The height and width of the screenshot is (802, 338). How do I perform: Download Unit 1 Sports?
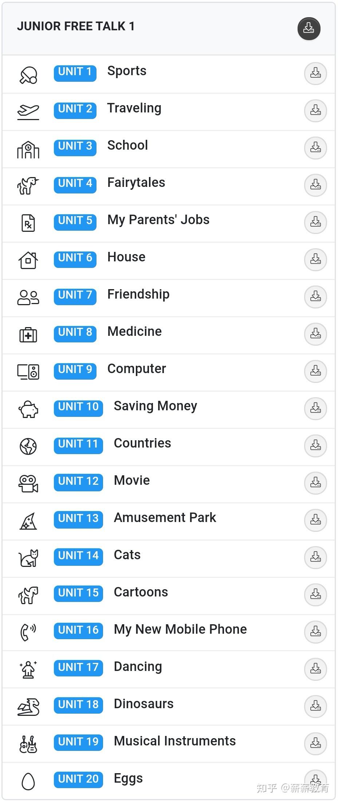pyautogui.click(x=315, y=73)
